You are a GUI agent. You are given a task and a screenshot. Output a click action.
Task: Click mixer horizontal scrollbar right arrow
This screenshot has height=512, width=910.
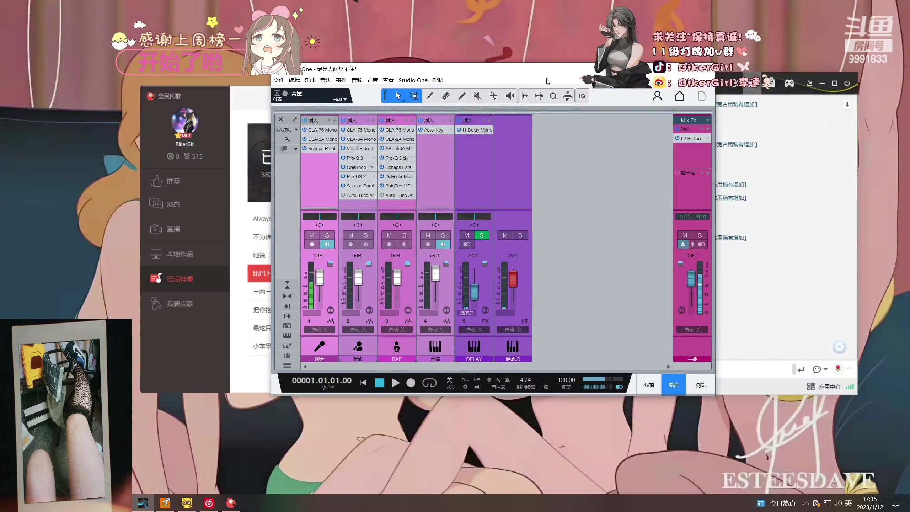[668, 367]
